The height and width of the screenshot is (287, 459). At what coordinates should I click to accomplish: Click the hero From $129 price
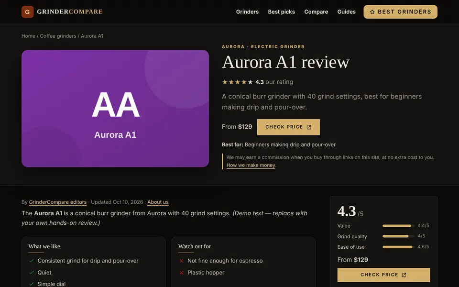[237, 127]
